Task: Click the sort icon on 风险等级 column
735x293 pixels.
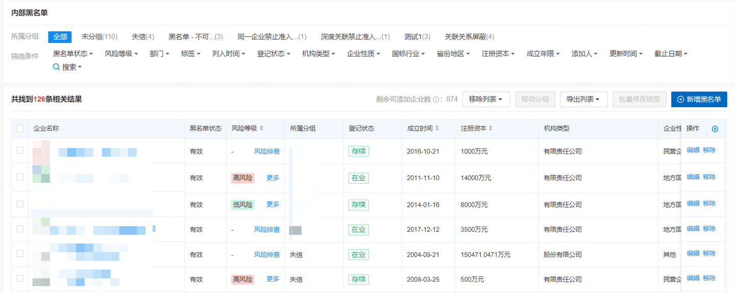Action: [x=261, y=129]
